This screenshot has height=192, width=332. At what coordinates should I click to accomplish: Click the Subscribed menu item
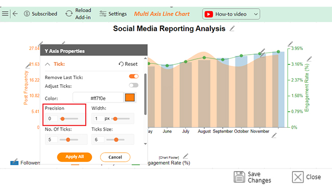40,14
